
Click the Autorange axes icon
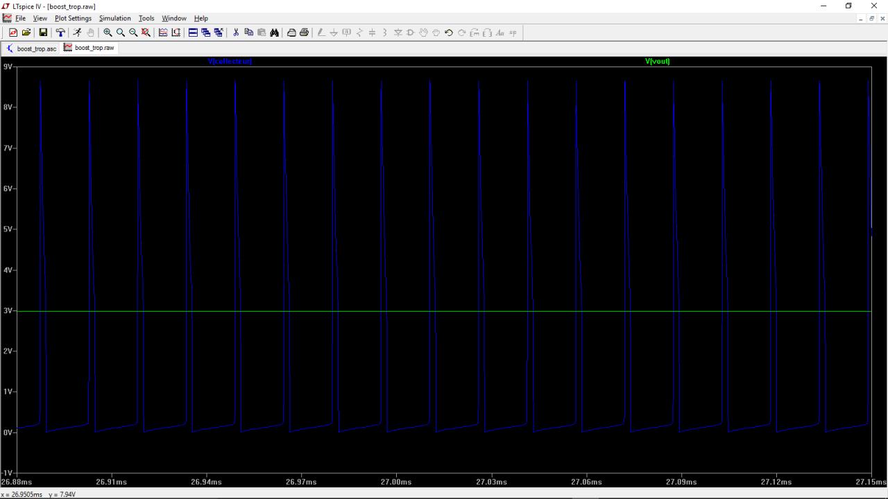(176, 33)
